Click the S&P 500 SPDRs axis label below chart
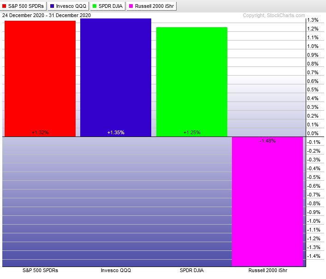326x279 pixels. click(40, 270)
